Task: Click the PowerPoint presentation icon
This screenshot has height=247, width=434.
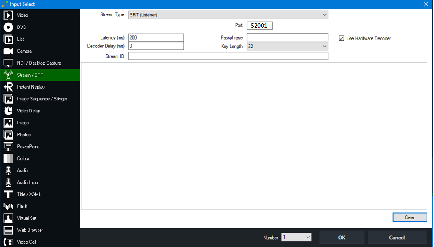Action: (8, 147)
